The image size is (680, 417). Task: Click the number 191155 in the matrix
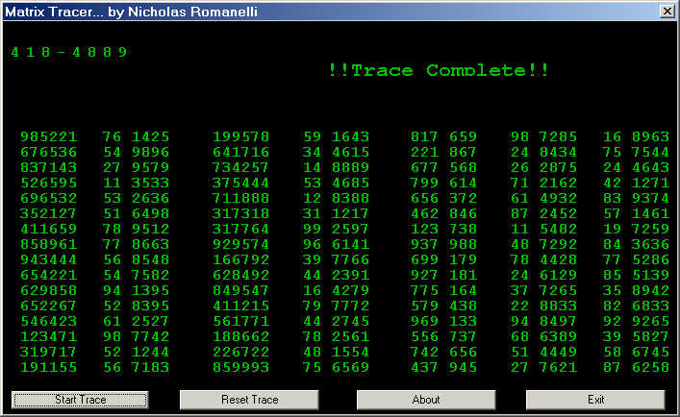pos(48,368)
